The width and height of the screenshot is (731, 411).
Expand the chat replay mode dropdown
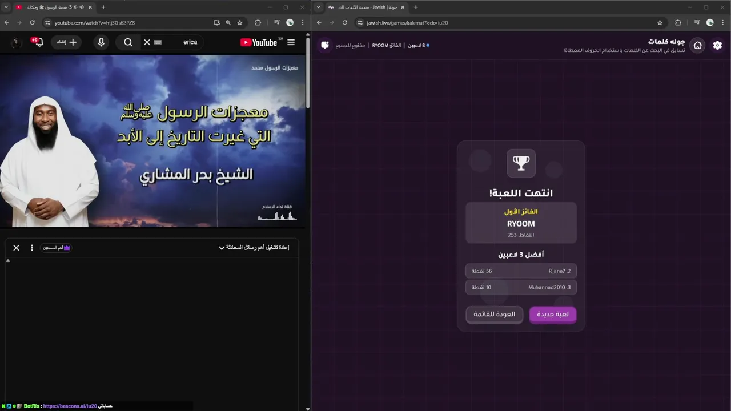coord(254,248)
